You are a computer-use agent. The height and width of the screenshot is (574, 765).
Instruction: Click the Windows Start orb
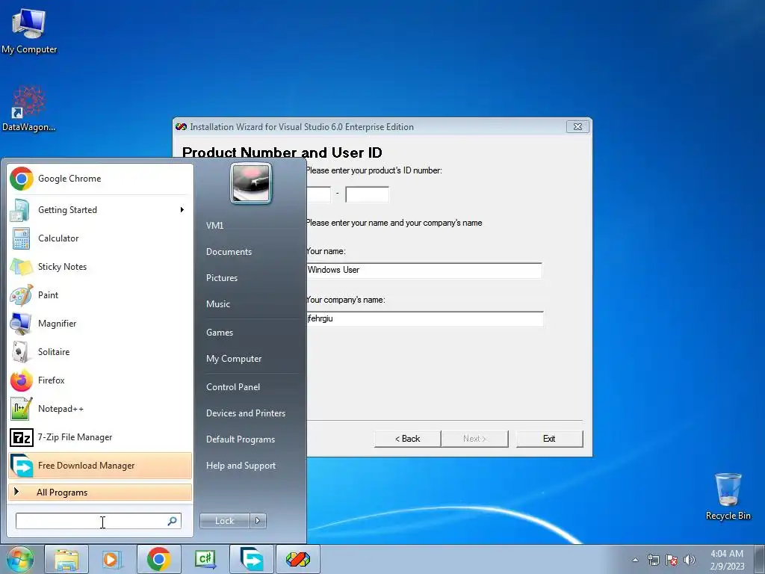19,559
